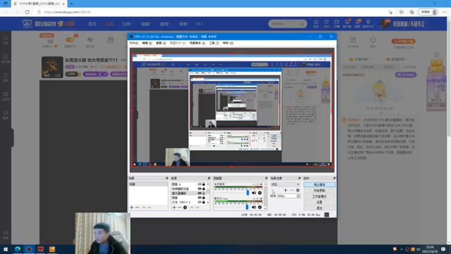This screenshot has height=254, width=451.
Task: Move the selected source down
Action: coord(197,207)
